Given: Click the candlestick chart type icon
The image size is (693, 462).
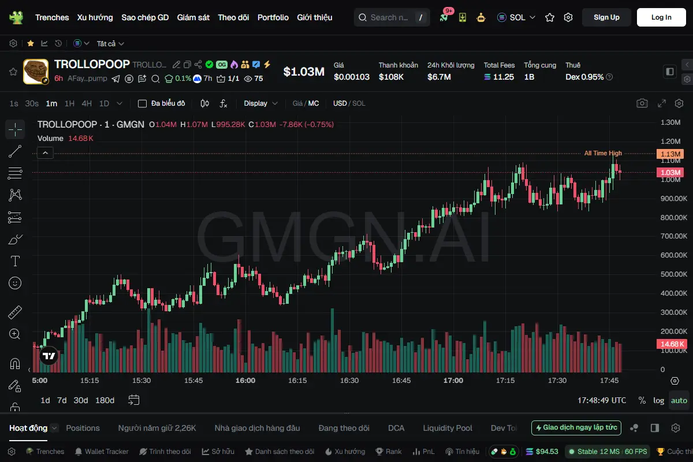Looking at the screenshot, I should 204,103.
